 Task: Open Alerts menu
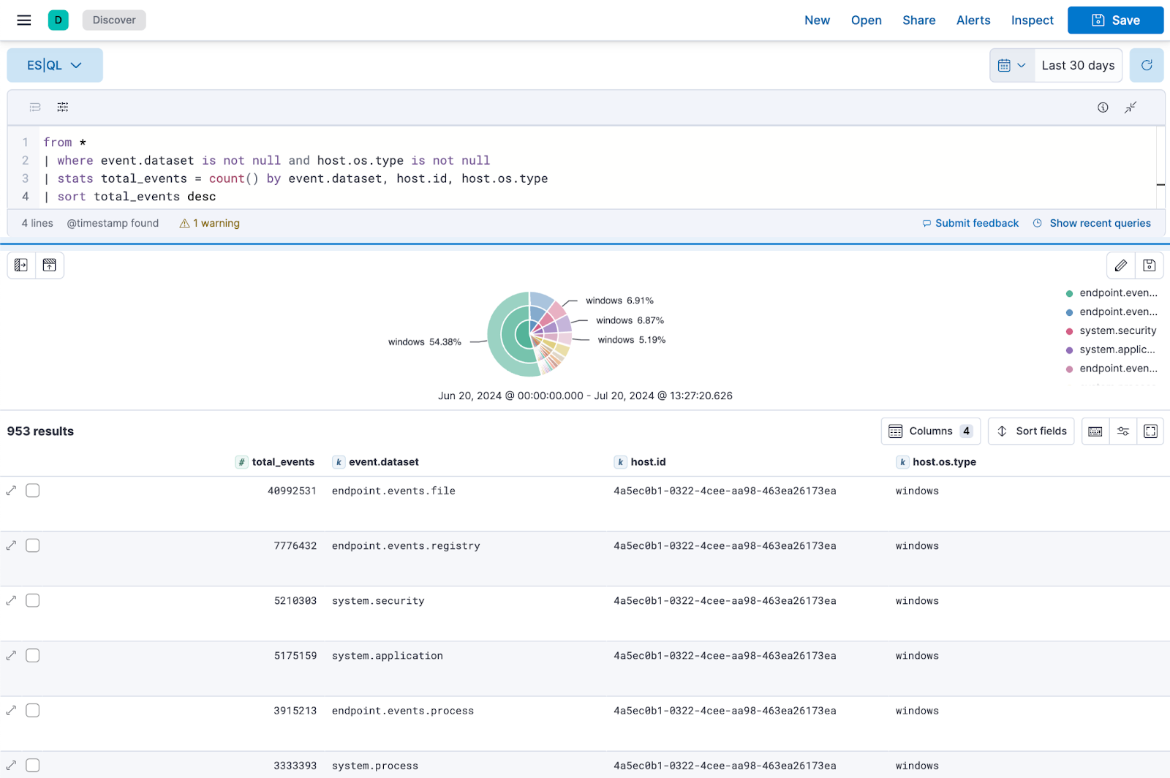[973, 20]
